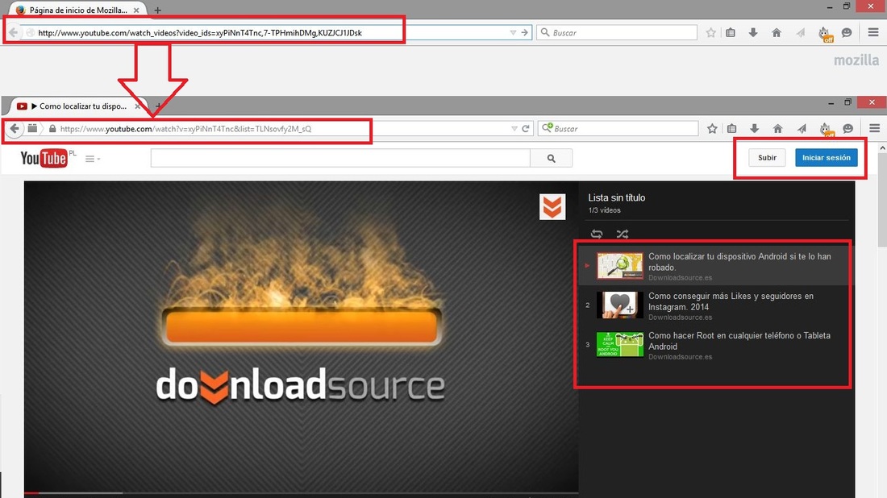
Task: Click the Instagram Likes heart thumbnail
Action: click(620, 305)
